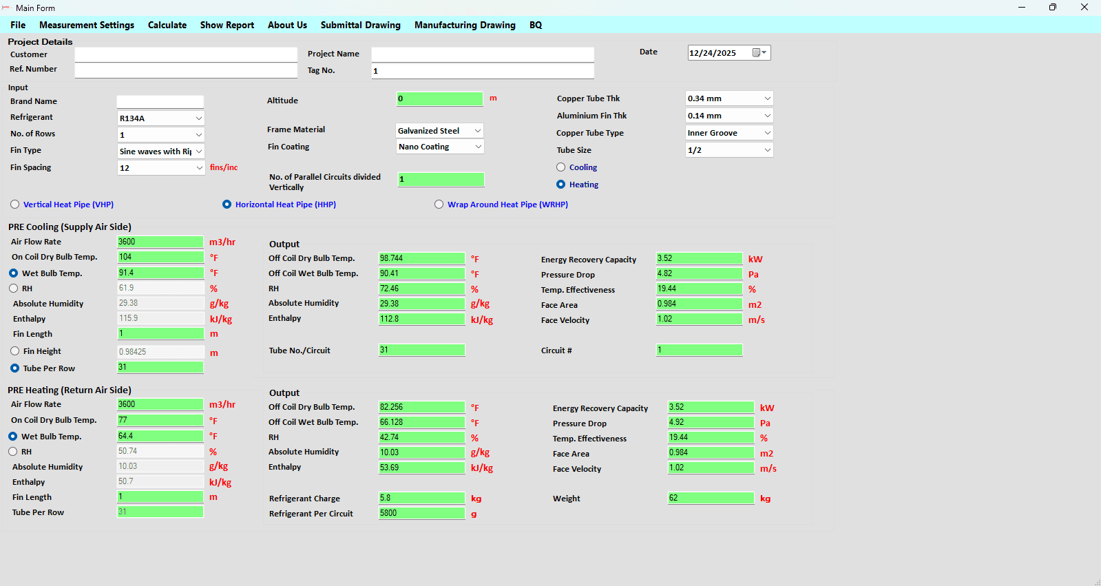Click the Supply Air Flow Rate field
The height and width of the screenshot is (586, 1101).
pyautogui.click(x=160, y=242)
